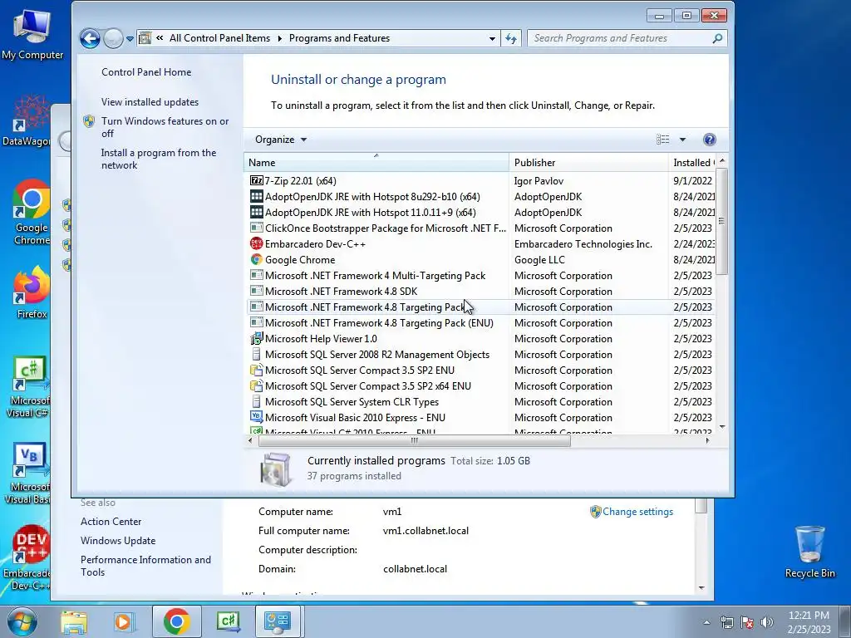Click the 9/1/2022 installed date cell

click(x=692, y=180)
